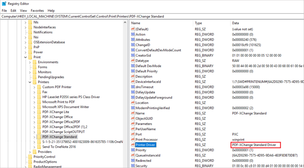Screen dimensions: 304x168
Task: Select the PendingUpgrades folder icon
Action: tap(35, 77)
